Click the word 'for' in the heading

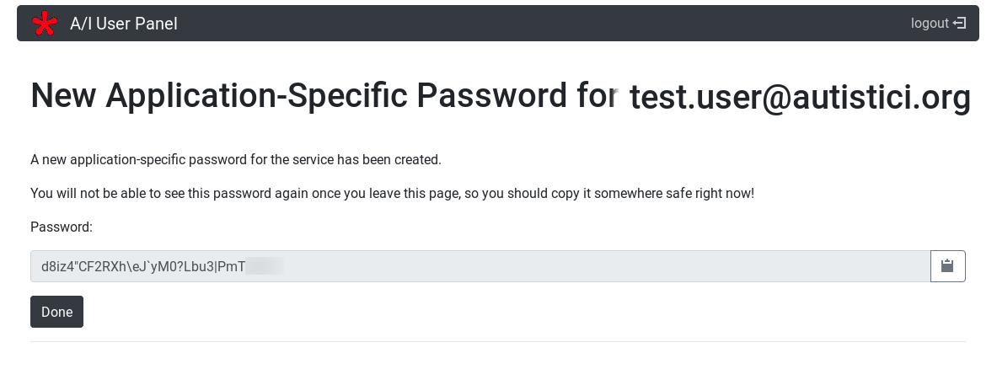[597, 96]
